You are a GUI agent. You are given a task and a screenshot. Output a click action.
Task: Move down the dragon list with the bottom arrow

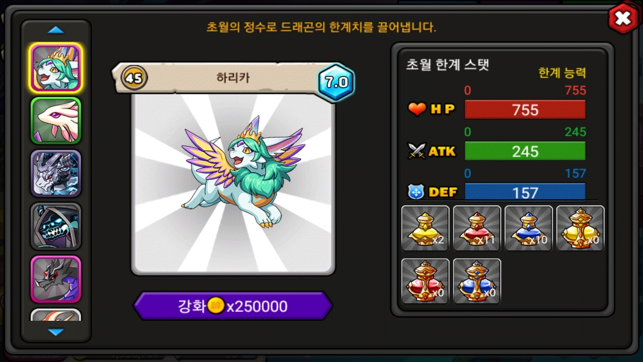pos(56,332)
